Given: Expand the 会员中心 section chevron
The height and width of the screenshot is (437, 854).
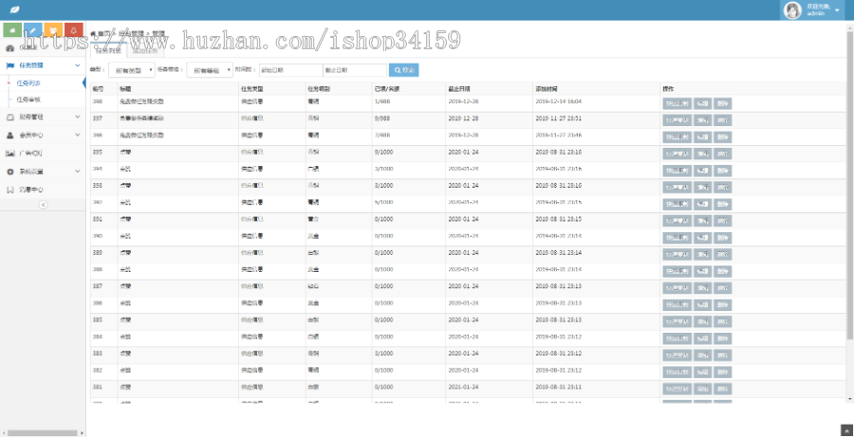Looking at the screenshot, I should click(x=78, y=135).
